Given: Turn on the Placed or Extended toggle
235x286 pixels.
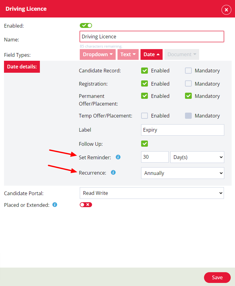Looking at the screenshot, I should click(86, 205).
